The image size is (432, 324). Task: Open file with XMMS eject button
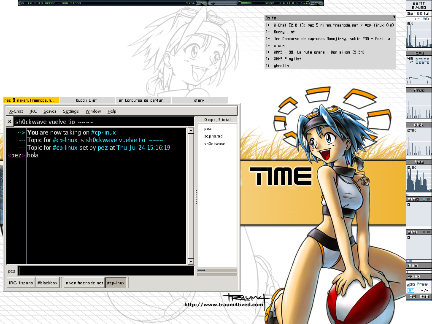[301, 3]
